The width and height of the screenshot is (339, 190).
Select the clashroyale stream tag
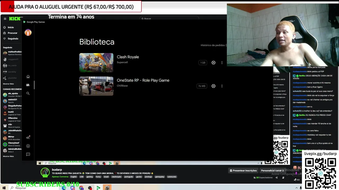(x=116, y=177)
